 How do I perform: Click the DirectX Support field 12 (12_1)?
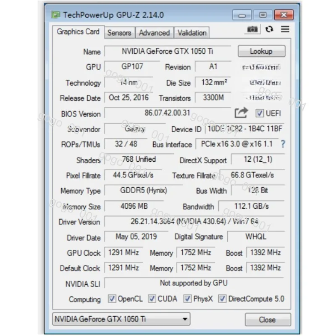coord(258,159)
